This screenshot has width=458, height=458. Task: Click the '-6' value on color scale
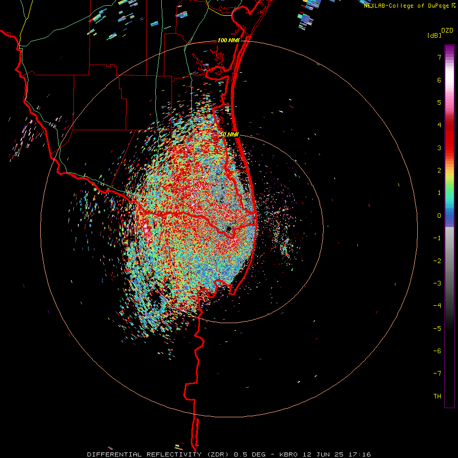[437, 351]
